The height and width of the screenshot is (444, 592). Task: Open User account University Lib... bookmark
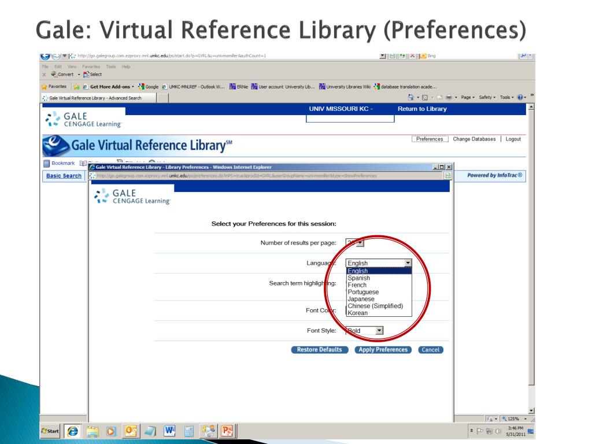coord(283,87)
